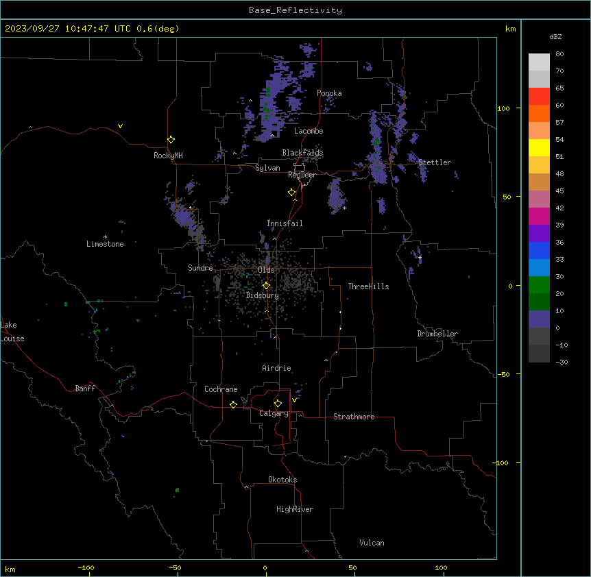Click the Calgary label

tap(274, 413)
